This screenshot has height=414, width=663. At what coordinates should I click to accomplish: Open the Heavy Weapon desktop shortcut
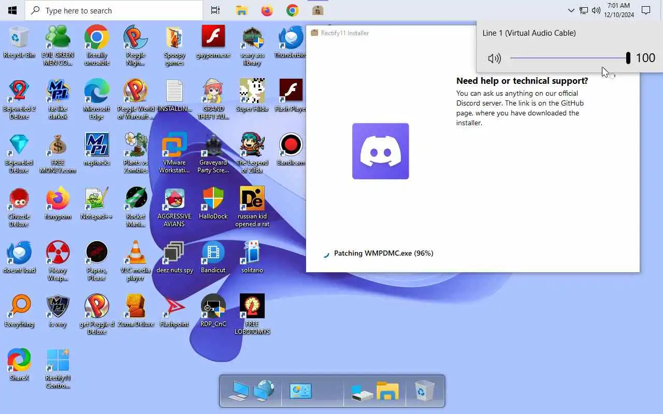(x=58, y=261)
